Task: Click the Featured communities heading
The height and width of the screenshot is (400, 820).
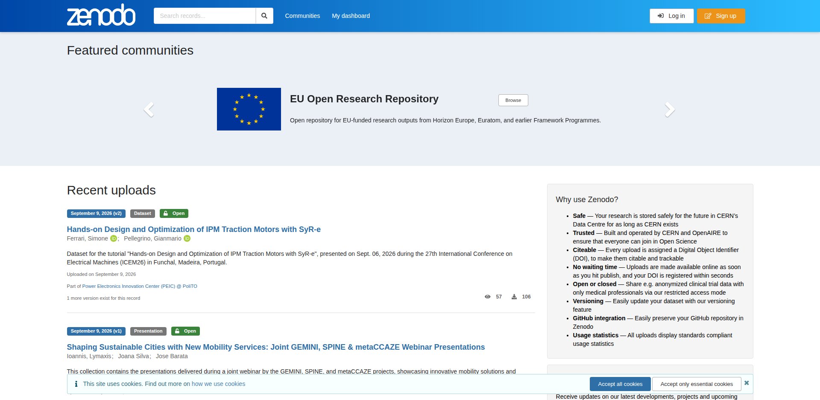Action: [x=130, y=50]
